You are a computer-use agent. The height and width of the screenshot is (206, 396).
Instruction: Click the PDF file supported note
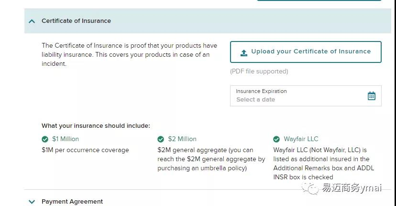pos(259,71)
